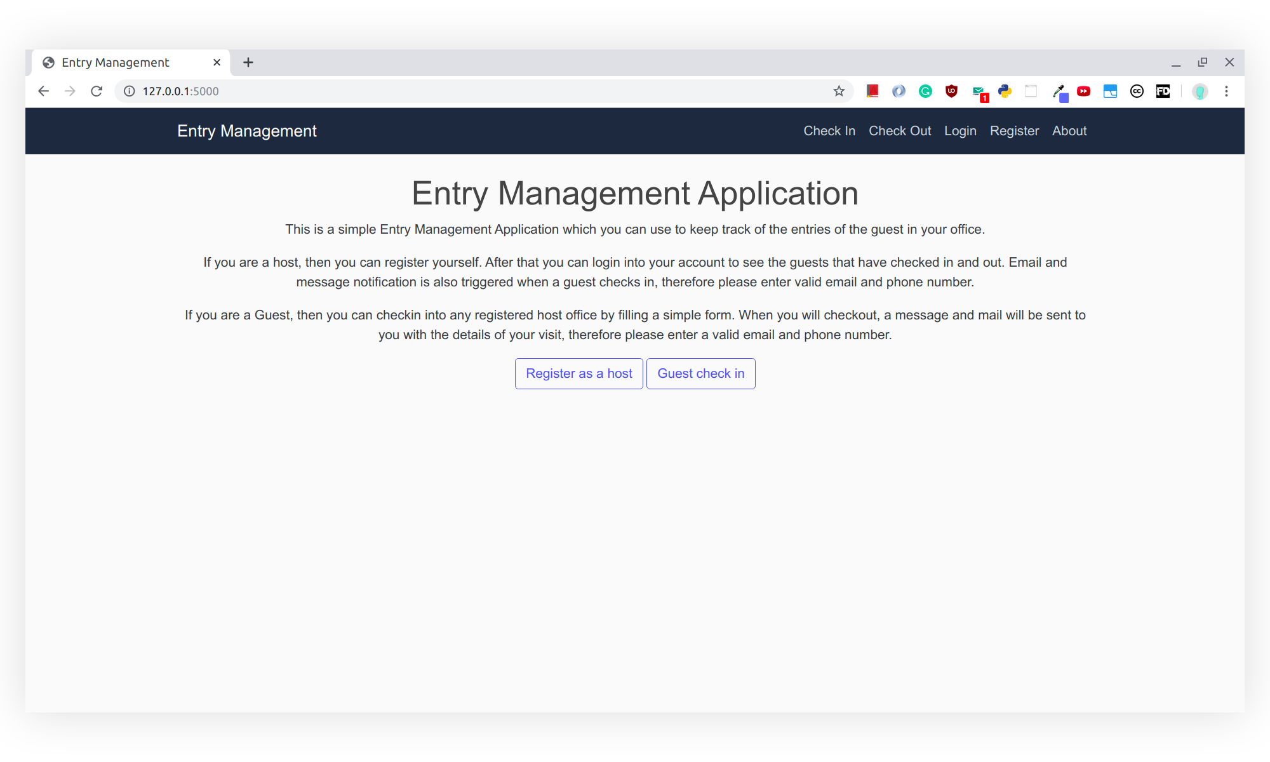
Task: Open the blue circular extension icon
Action: [x=899, y=91]
